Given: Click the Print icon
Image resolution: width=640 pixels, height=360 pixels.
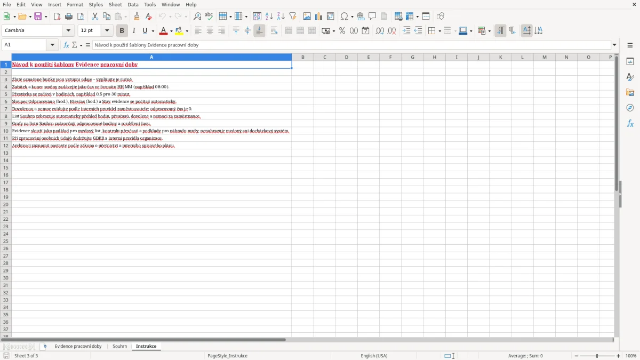Looking at the screenshot, I should [69, 17].
